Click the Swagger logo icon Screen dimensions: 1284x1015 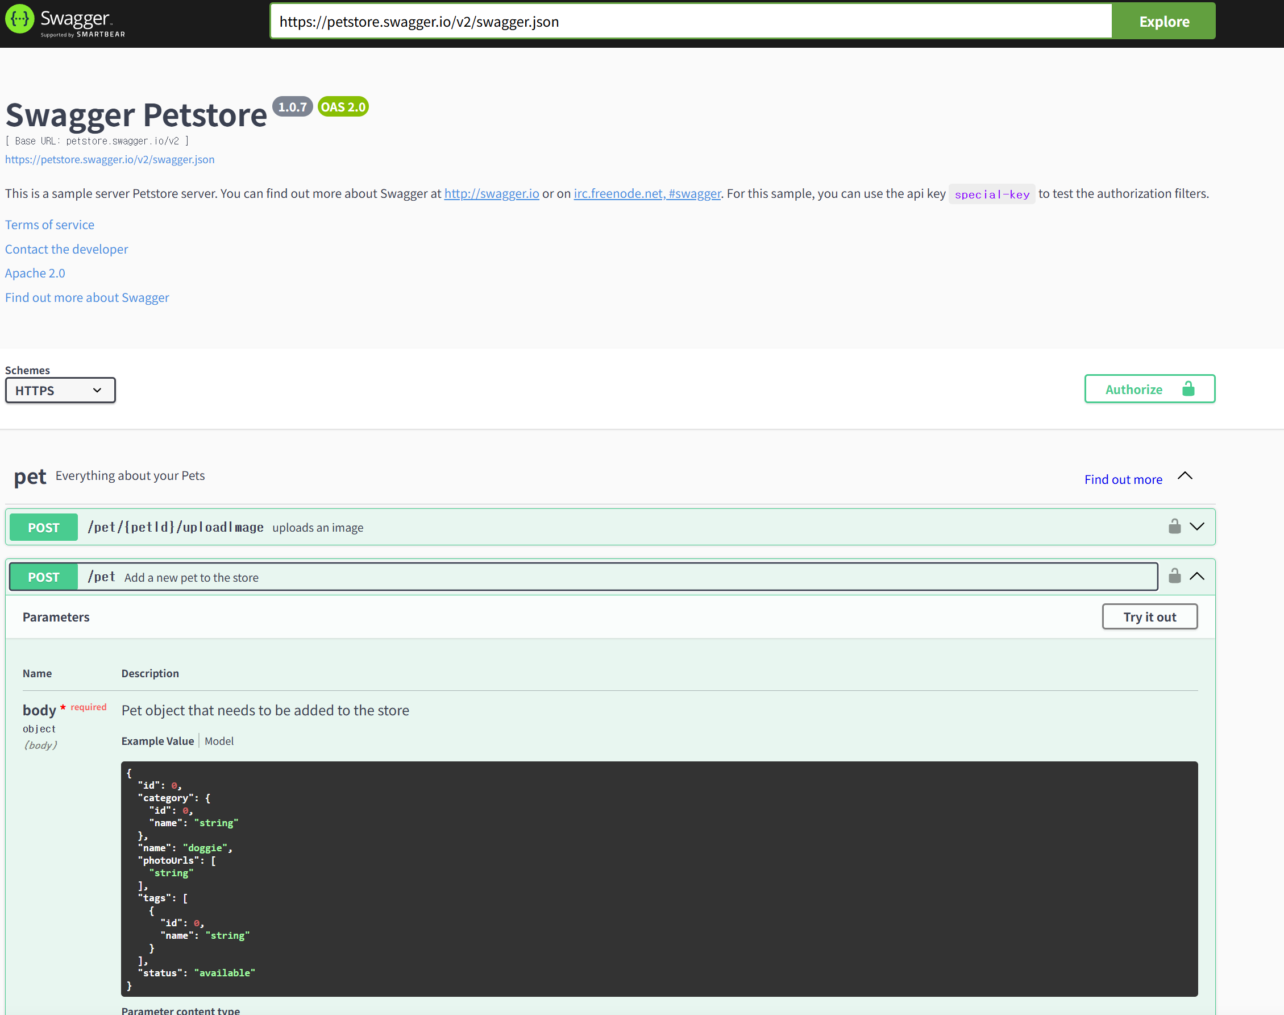[19, 19]
